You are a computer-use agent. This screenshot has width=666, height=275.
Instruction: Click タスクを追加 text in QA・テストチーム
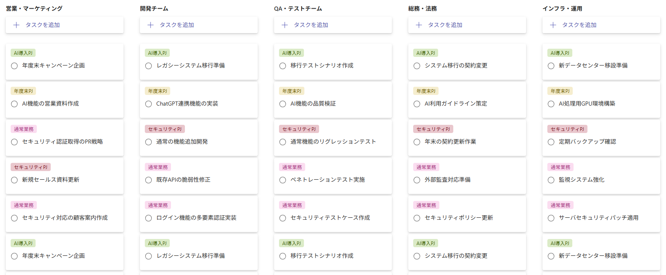coord(311,25)
